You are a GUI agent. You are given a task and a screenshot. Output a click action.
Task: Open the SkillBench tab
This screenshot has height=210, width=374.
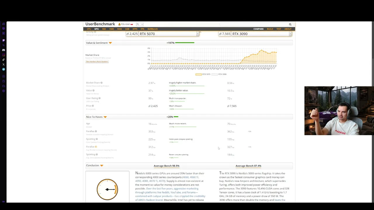153,29
